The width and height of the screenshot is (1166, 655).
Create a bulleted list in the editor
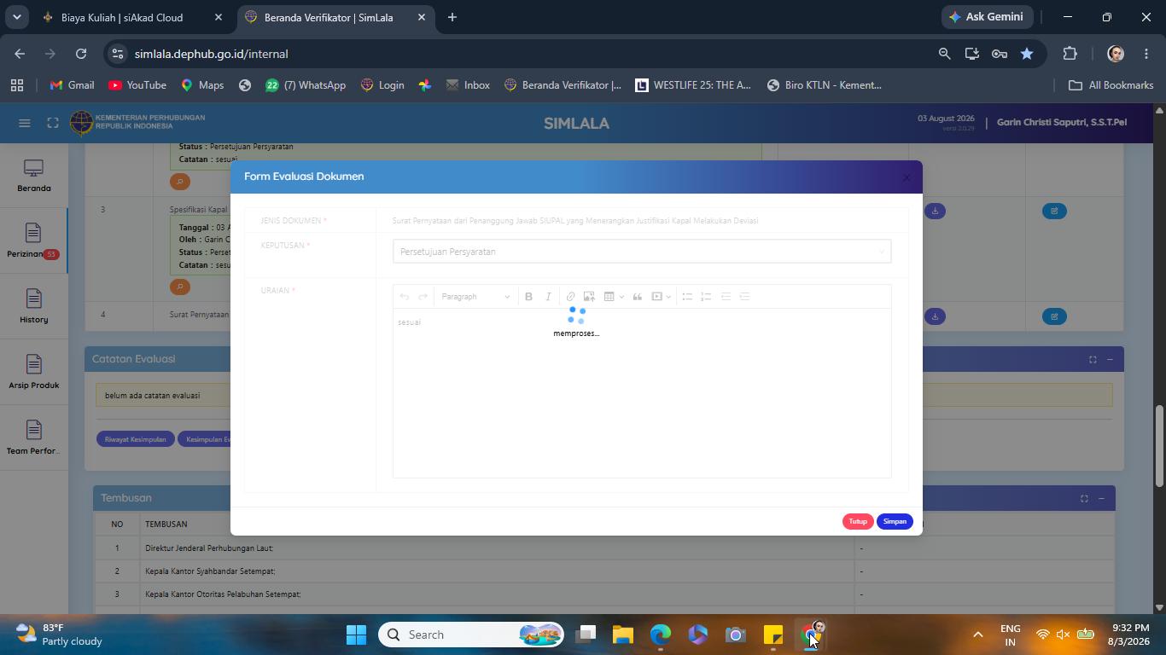(x=687, y=297)
